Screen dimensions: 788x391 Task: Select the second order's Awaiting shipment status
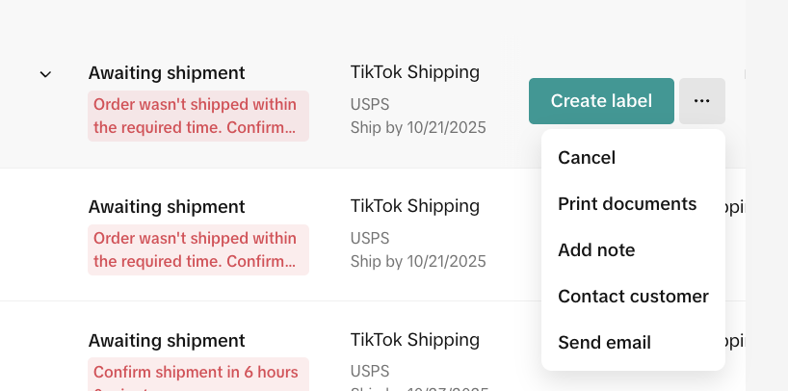tap(167, 206)
